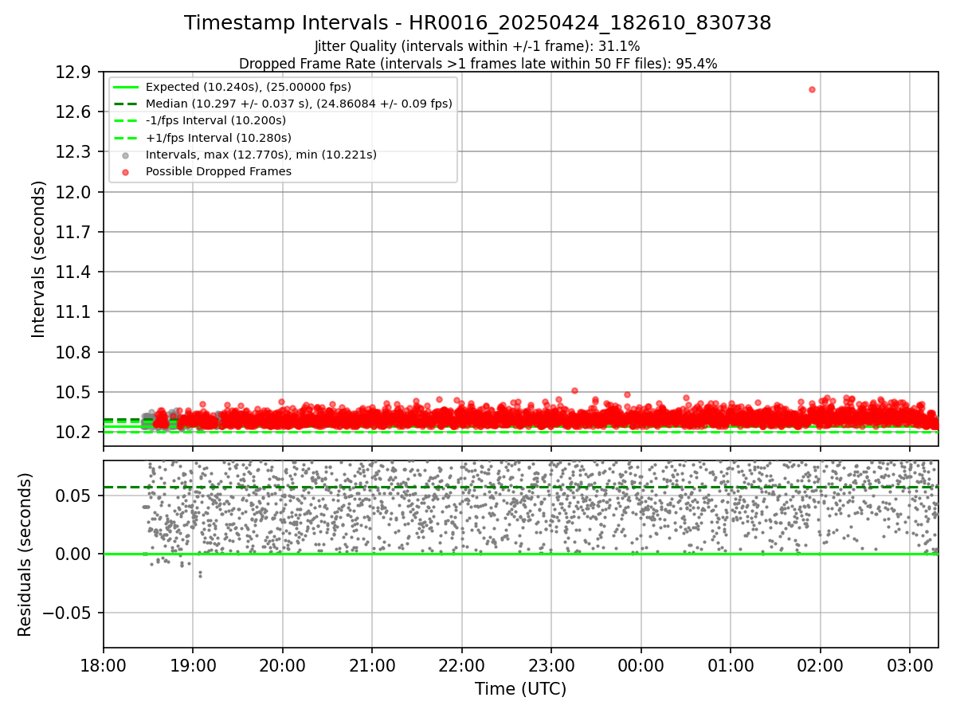
Task: Click the 20:00 time tick label
Action: (283, 665)
